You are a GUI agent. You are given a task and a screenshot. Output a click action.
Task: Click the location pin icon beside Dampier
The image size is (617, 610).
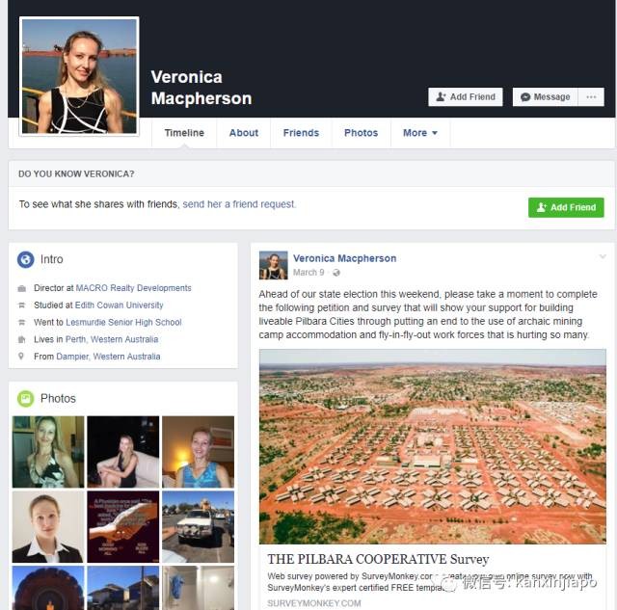coord(21,357)
